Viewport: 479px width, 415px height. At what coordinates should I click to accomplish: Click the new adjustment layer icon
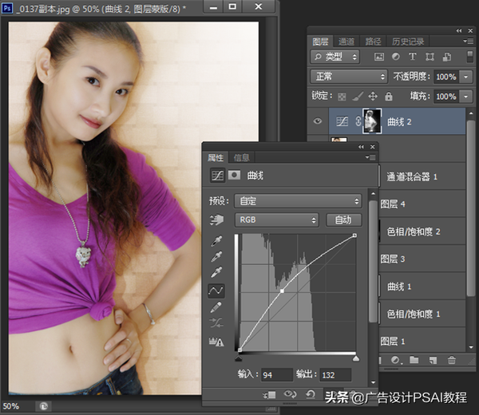[x=394, y=361]
